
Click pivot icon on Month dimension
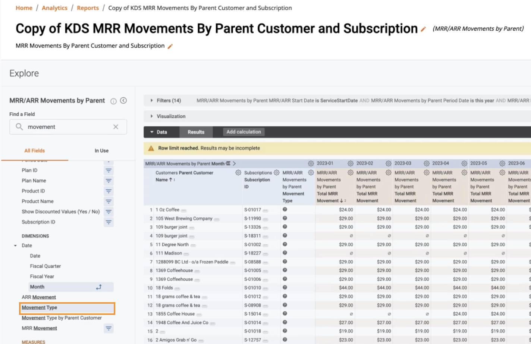[99, 287]
